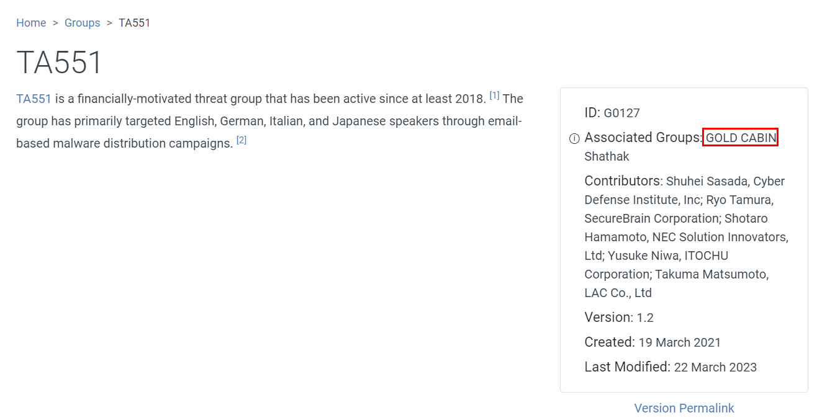Go to the Home breadcrumb link
817x418 pixels.
(31, 23)
